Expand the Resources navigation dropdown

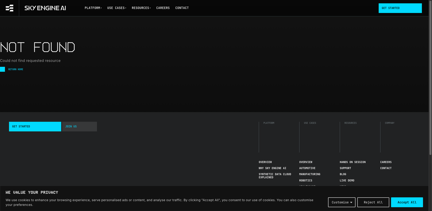click(x=141, y=8)
